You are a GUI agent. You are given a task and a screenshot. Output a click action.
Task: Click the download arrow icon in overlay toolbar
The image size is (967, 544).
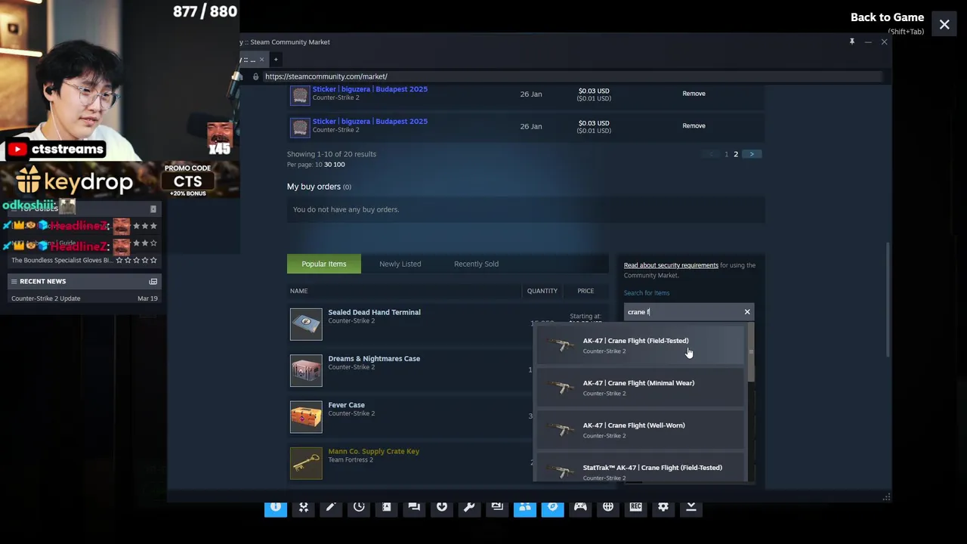(x=442, y=507)
